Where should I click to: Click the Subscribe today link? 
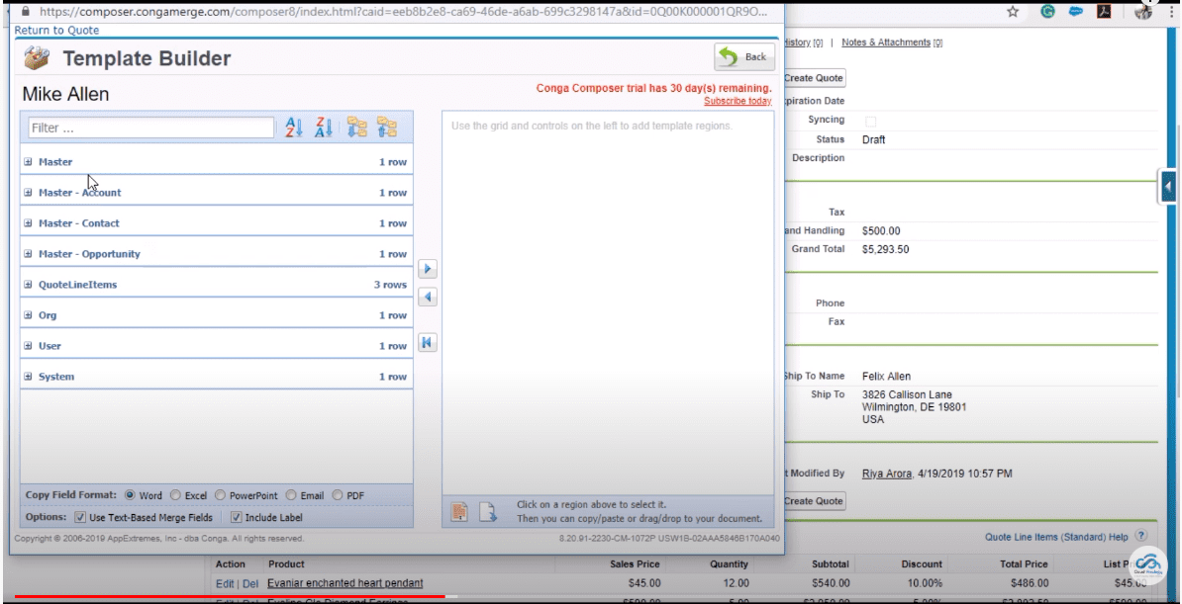(x=738, y=101)
